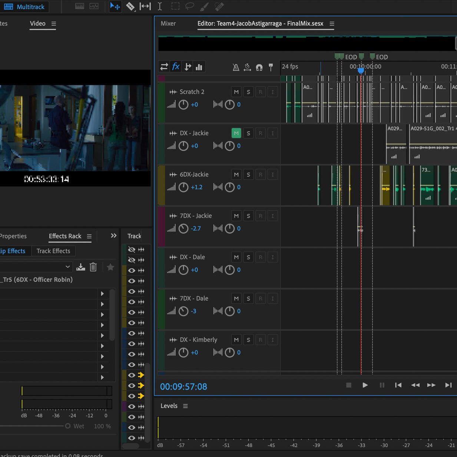
Task: Click the favorite star icon in Effects Rack
Action: pos(110,267)
